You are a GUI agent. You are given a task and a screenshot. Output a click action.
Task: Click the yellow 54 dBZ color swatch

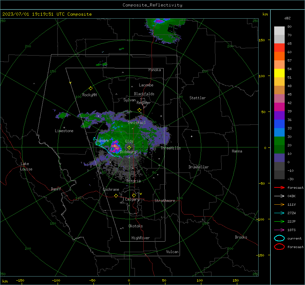(x=279, y=73)
